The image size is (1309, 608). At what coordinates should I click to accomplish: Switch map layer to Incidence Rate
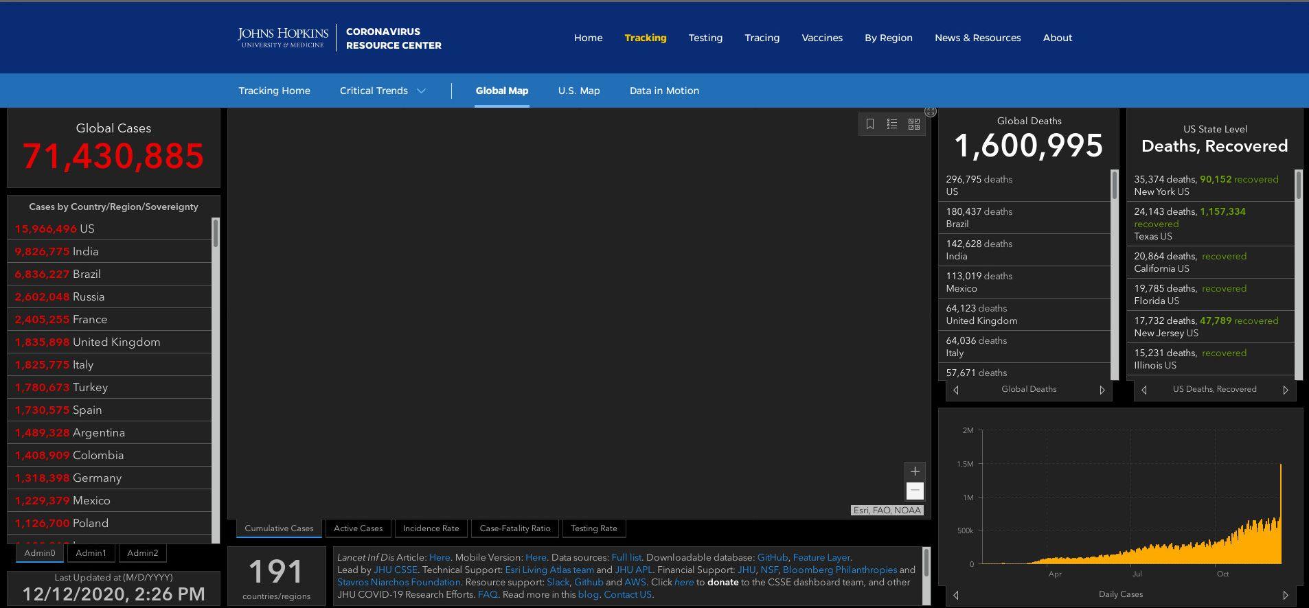(431, 528)
